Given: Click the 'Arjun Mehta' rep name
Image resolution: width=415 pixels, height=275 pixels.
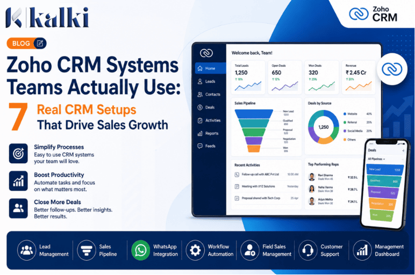Looking at the screenshot, I should coord(325,199).
